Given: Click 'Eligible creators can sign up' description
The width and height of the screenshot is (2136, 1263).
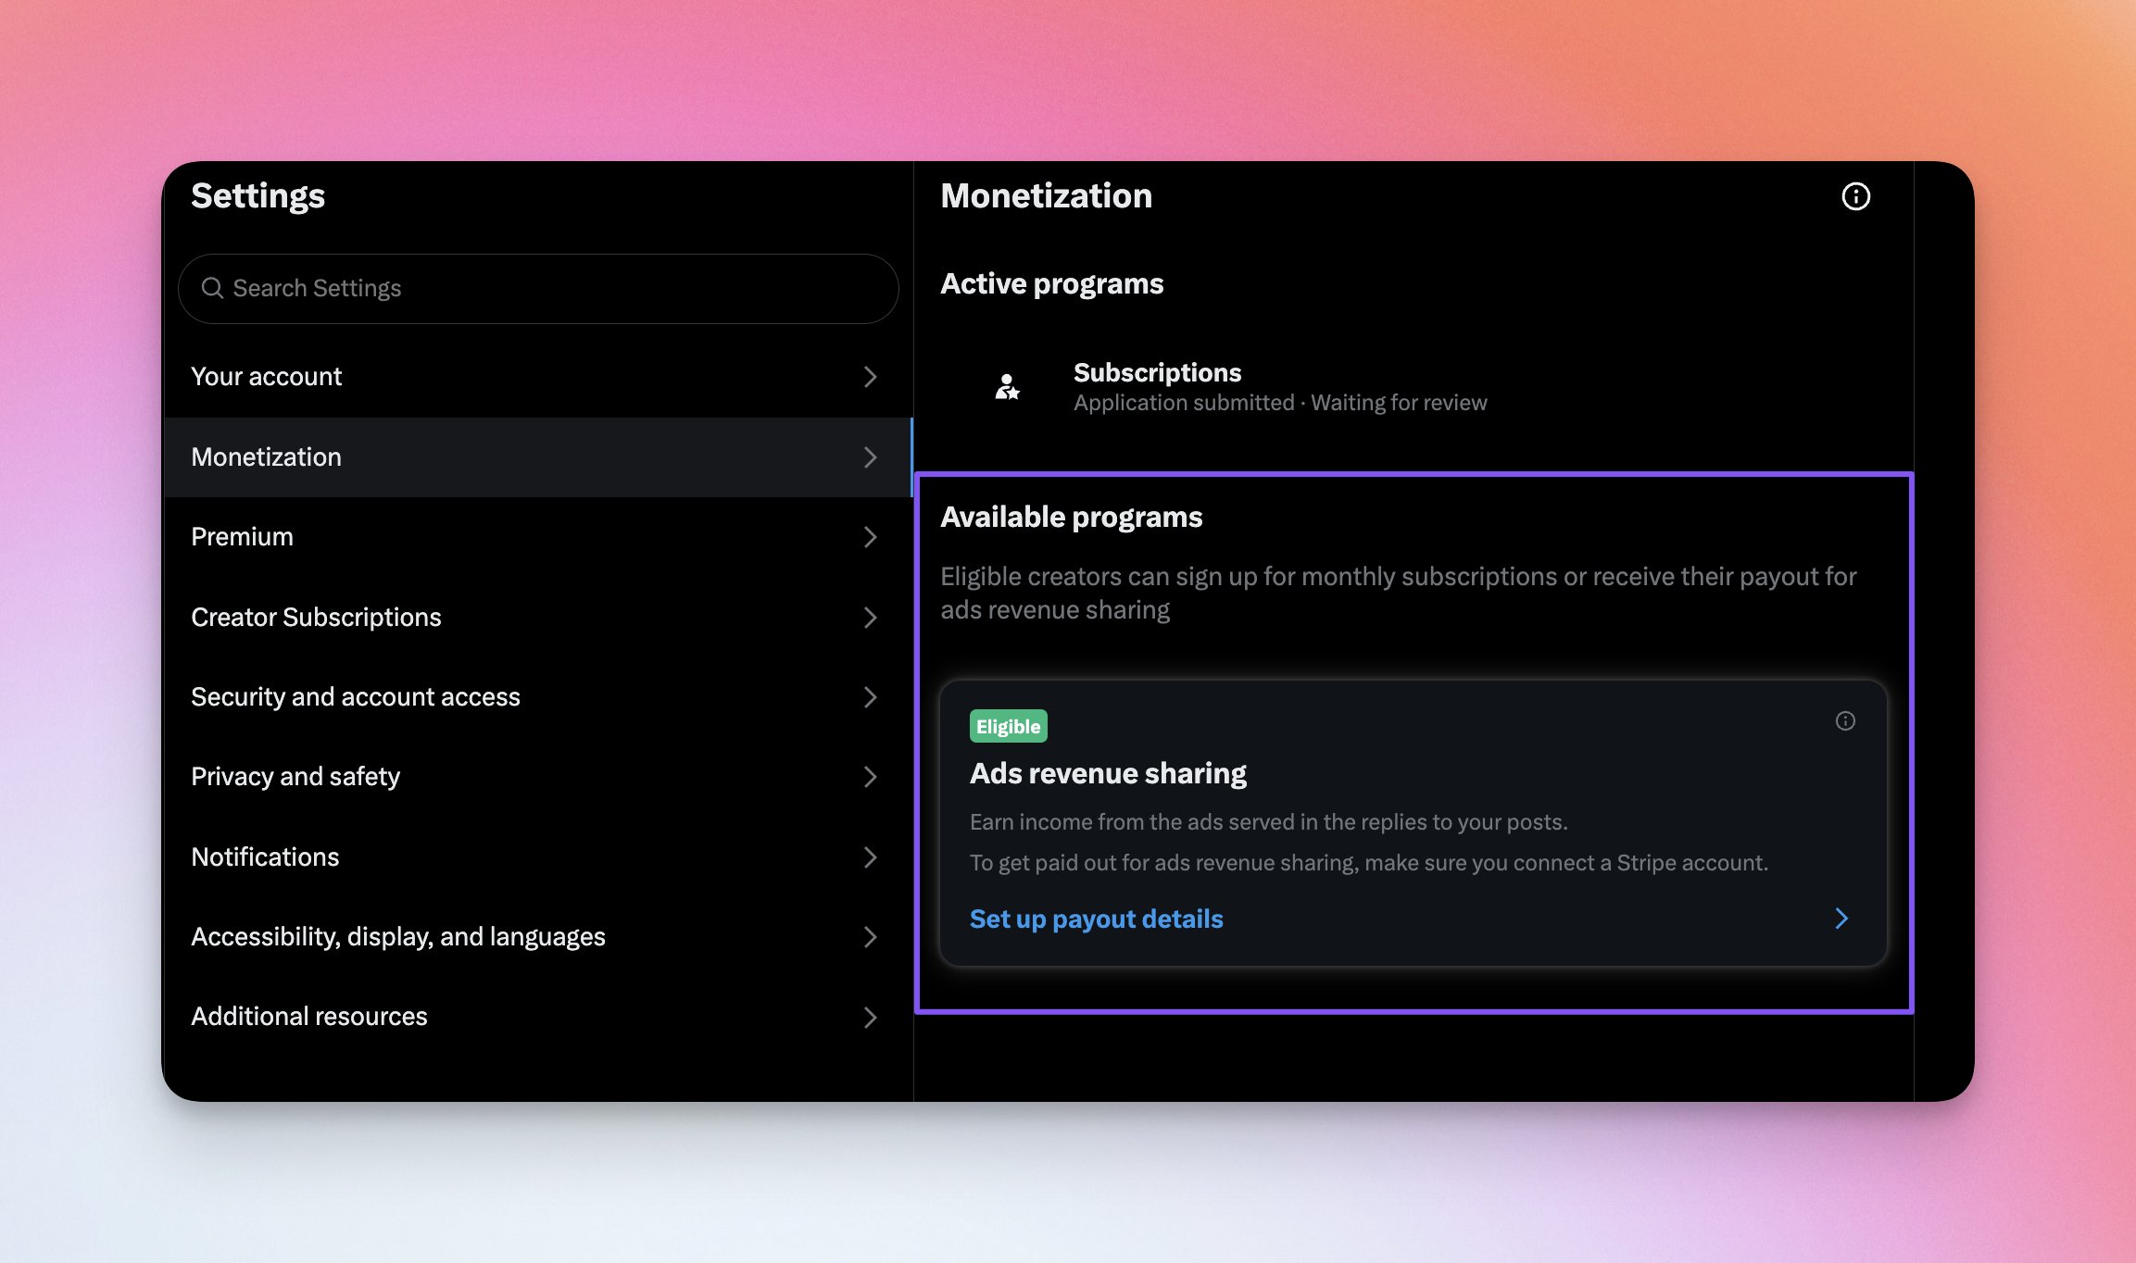Looking at the screenshot, I should pos(1399,594).
